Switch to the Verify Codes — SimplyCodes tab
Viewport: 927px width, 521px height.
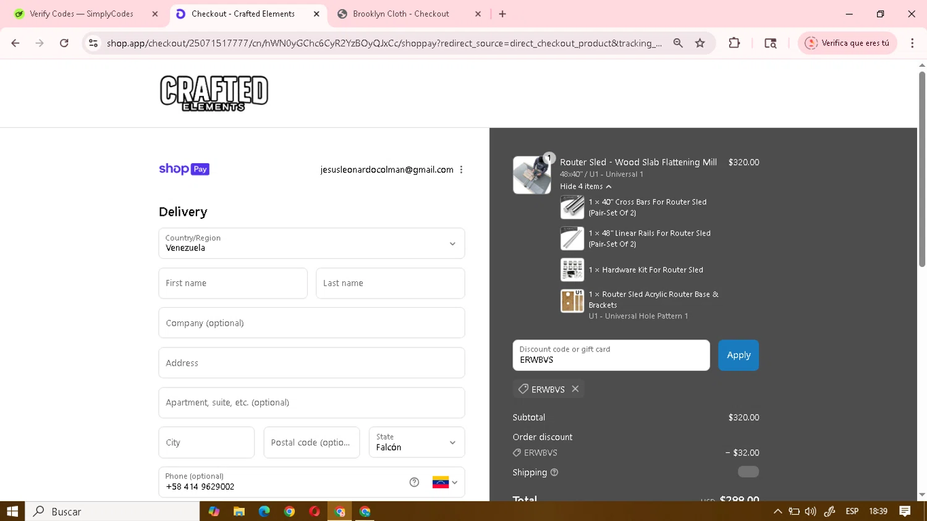(81, 14)
